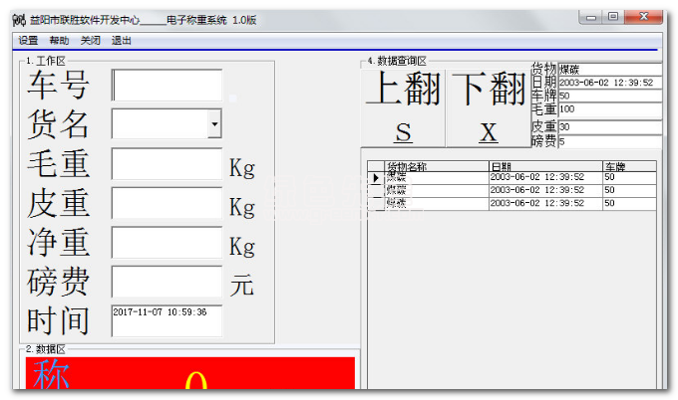Click the 关闭 menu item
Image resolution: width=678 pixels, height=400 pixels.
click(x=91, y=41)
